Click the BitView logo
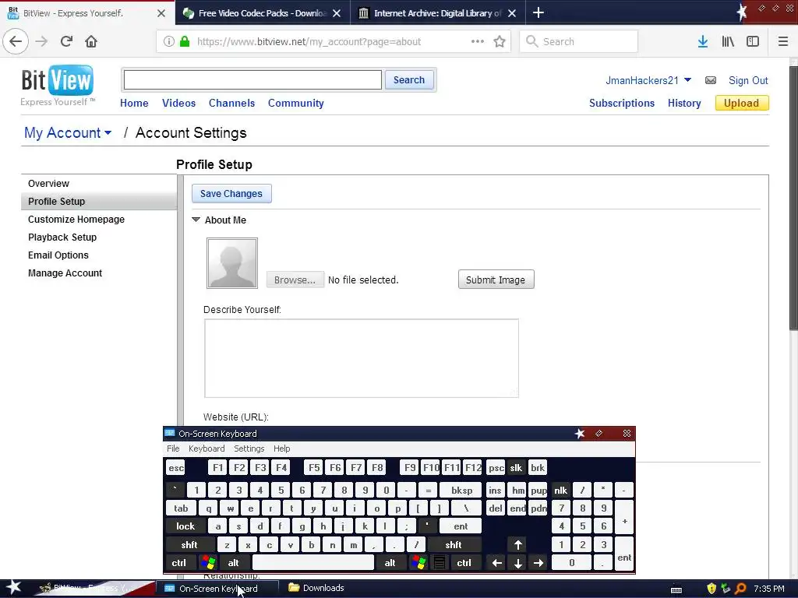 tap(58, 85)
